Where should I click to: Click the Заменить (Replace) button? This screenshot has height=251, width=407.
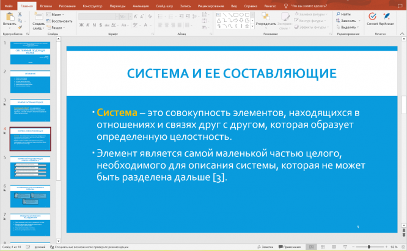pyautogui.click(x=348, y=20)
